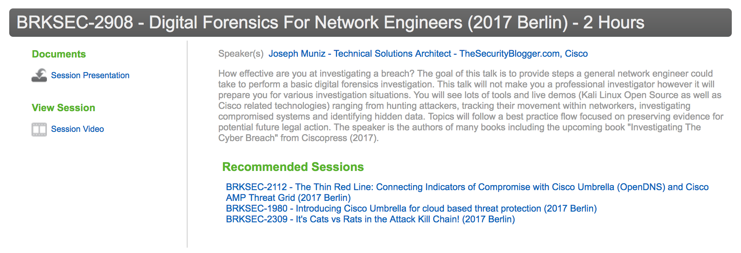This screenshot has width=741, height=253.
Task: Click 'TheSecurityBlogger.com, Cisco' in the speaker line
Action: click(x=523, y=54)
